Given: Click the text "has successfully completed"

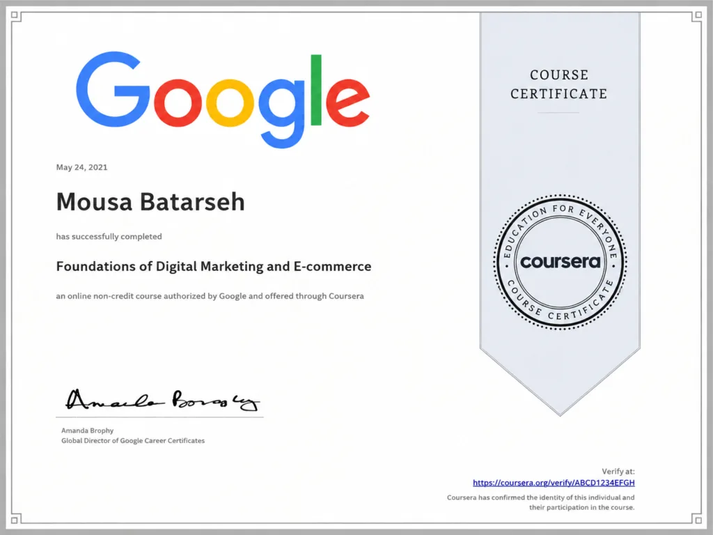Looking at the screenshot, I should pos(109,237).
